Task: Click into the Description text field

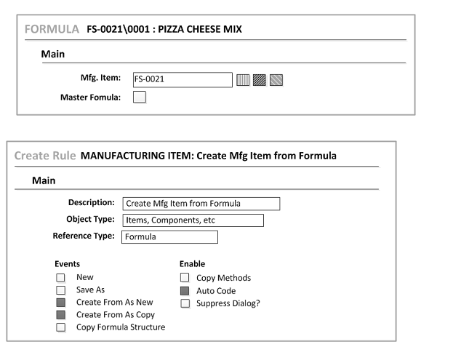Action: tap(200, 203)
